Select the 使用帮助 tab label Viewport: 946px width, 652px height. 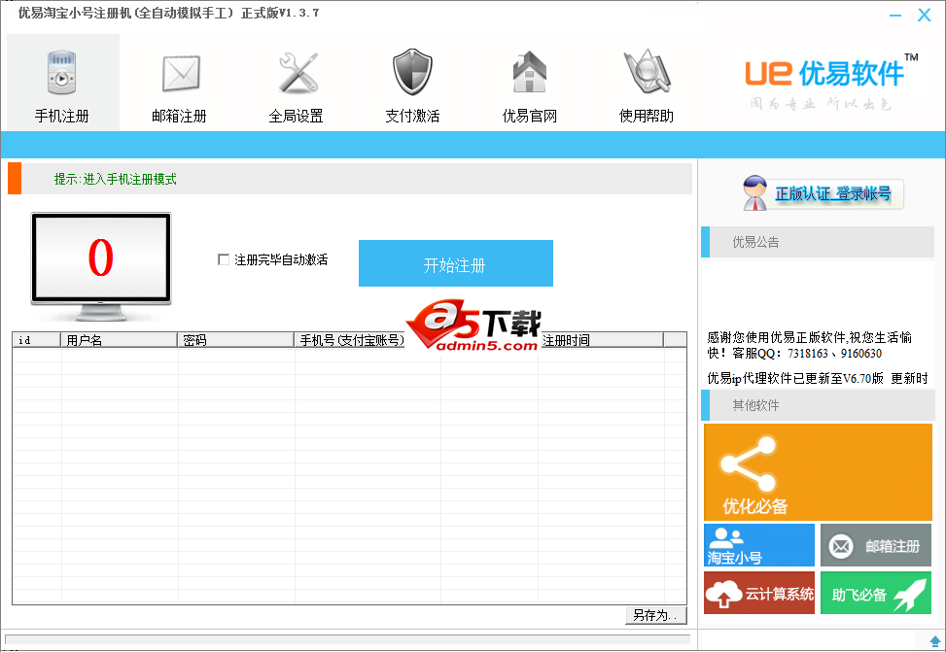click(x=647, y=116)
